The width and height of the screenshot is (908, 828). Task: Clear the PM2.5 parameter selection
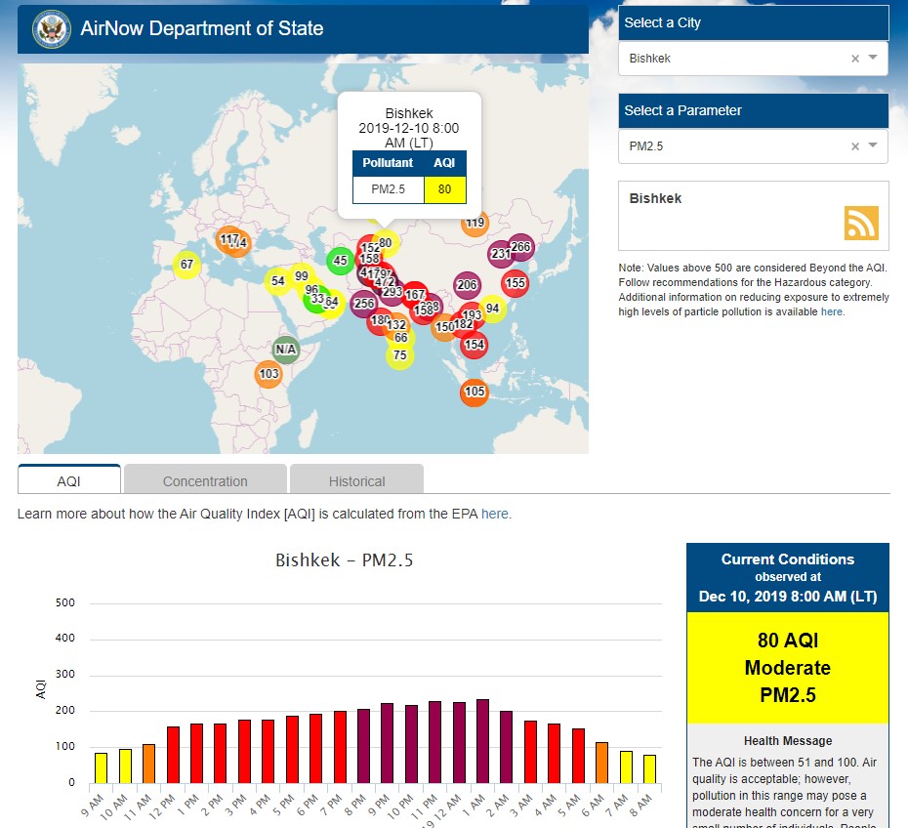pos(855,146)
